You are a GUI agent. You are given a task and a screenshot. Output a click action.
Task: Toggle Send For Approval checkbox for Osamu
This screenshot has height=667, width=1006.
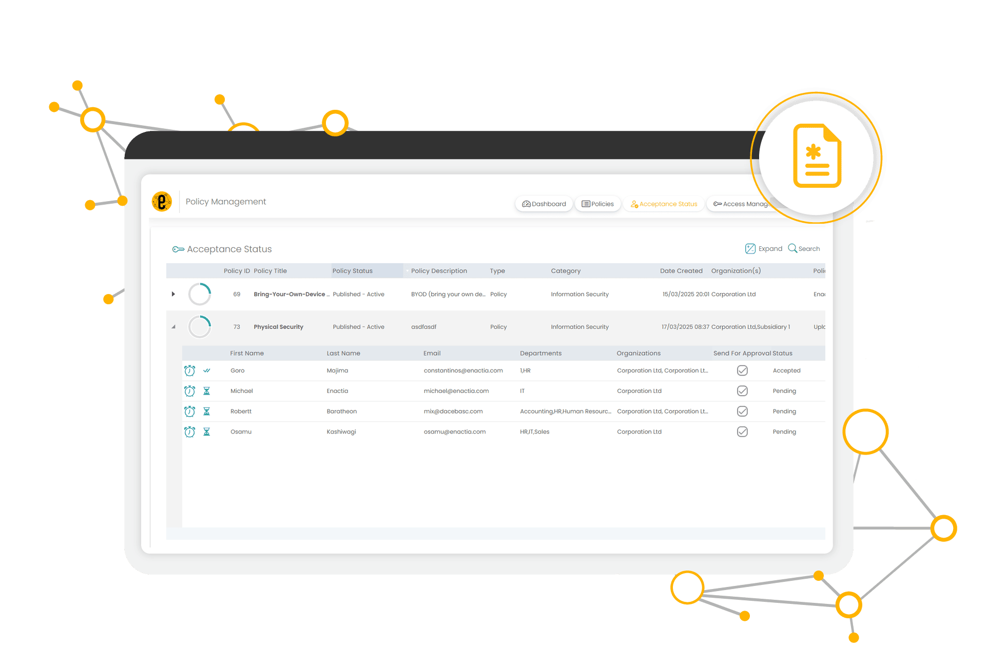(742, 432)
